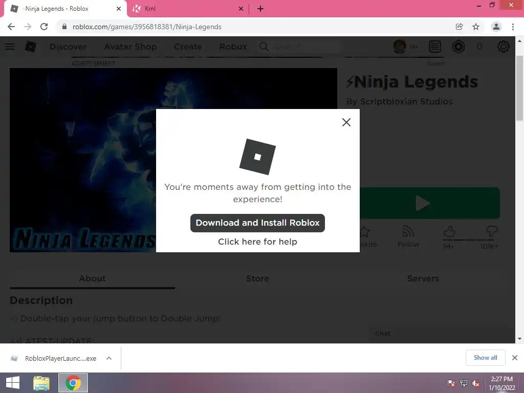Open the Click here for help link

pyautogui.click(x=257, y=242)
